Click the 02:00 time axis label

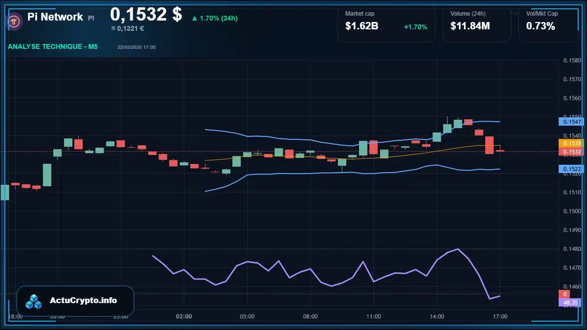184,316
